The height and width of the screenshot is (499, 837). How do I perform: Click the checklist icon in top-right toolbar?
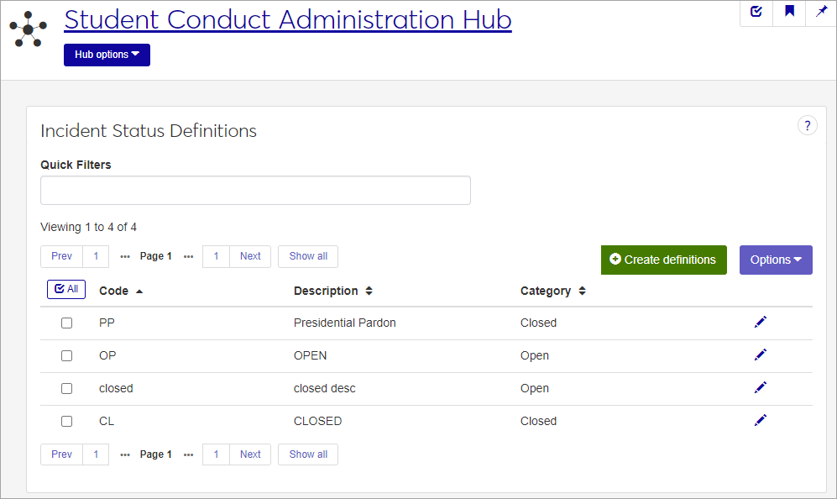point(756,12)
